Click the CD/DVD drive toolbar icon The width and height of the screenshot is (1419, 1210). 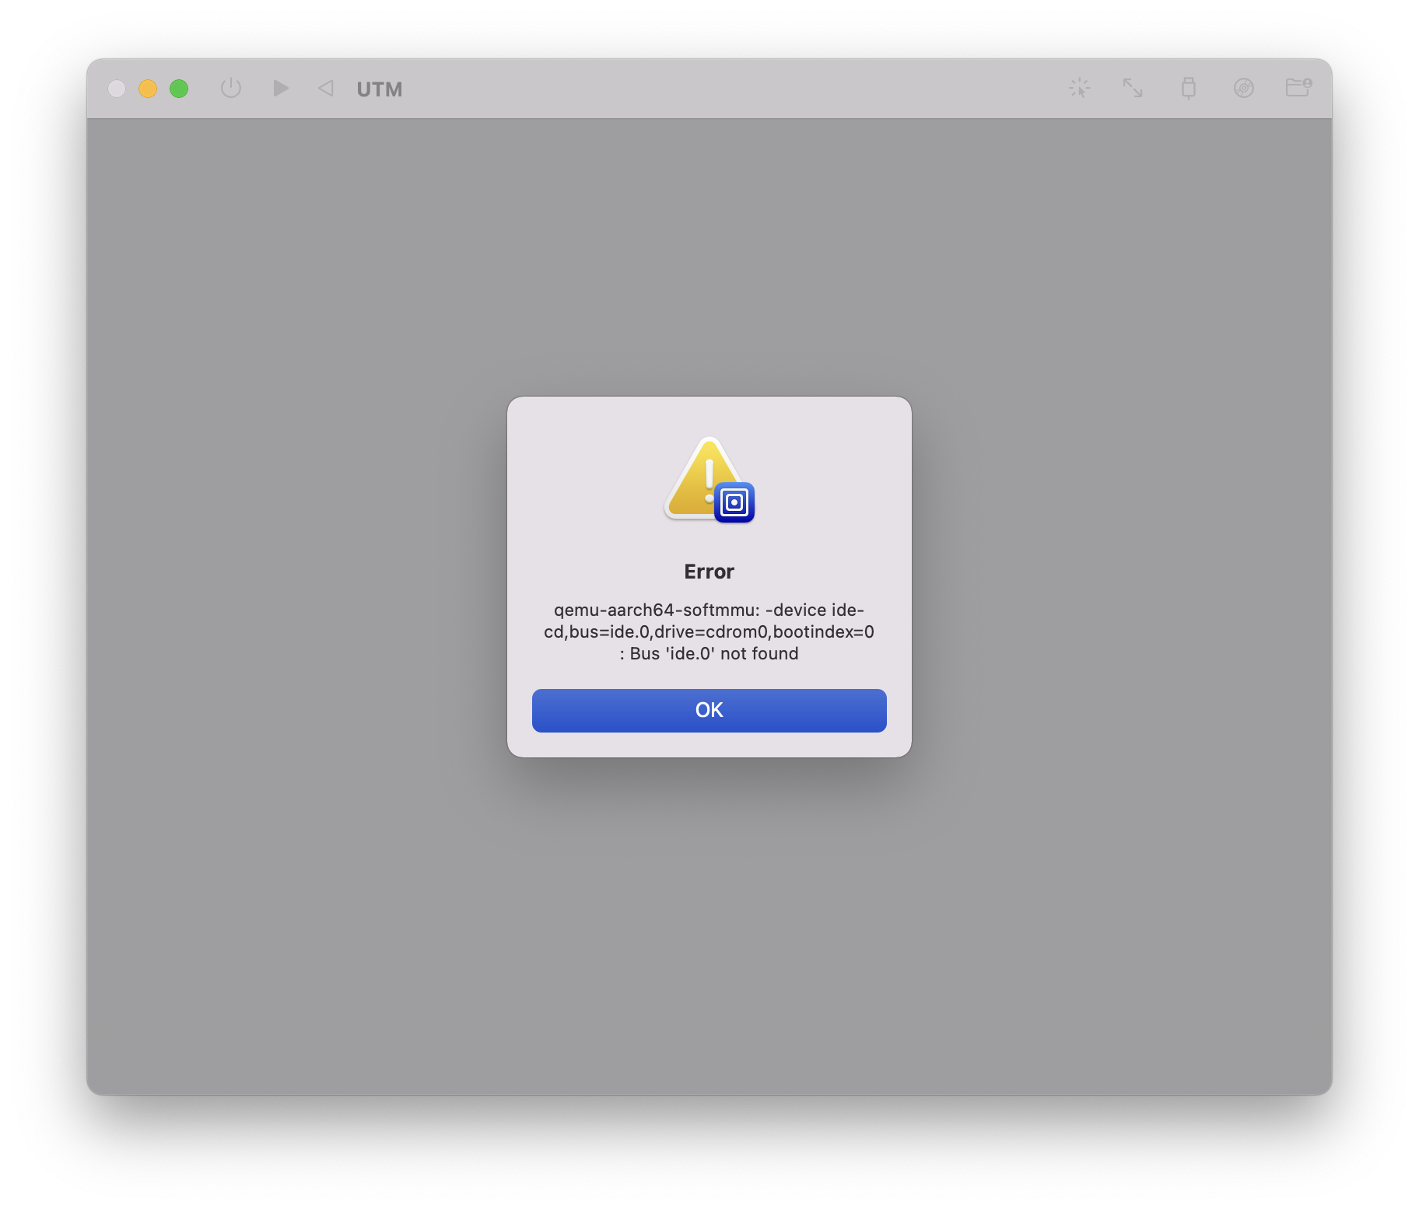pos(1245,88)
